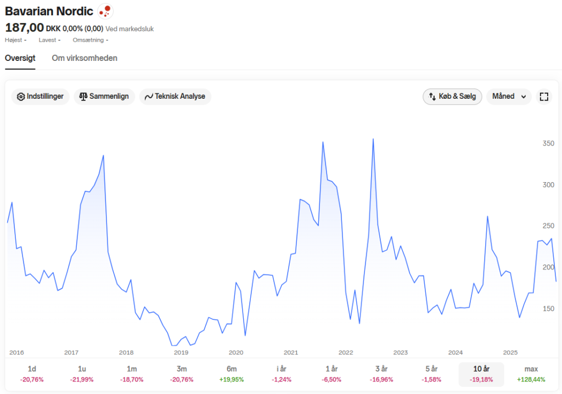
Task: Open Teknisk Analyse chart tool
Action: click(175, 97)
